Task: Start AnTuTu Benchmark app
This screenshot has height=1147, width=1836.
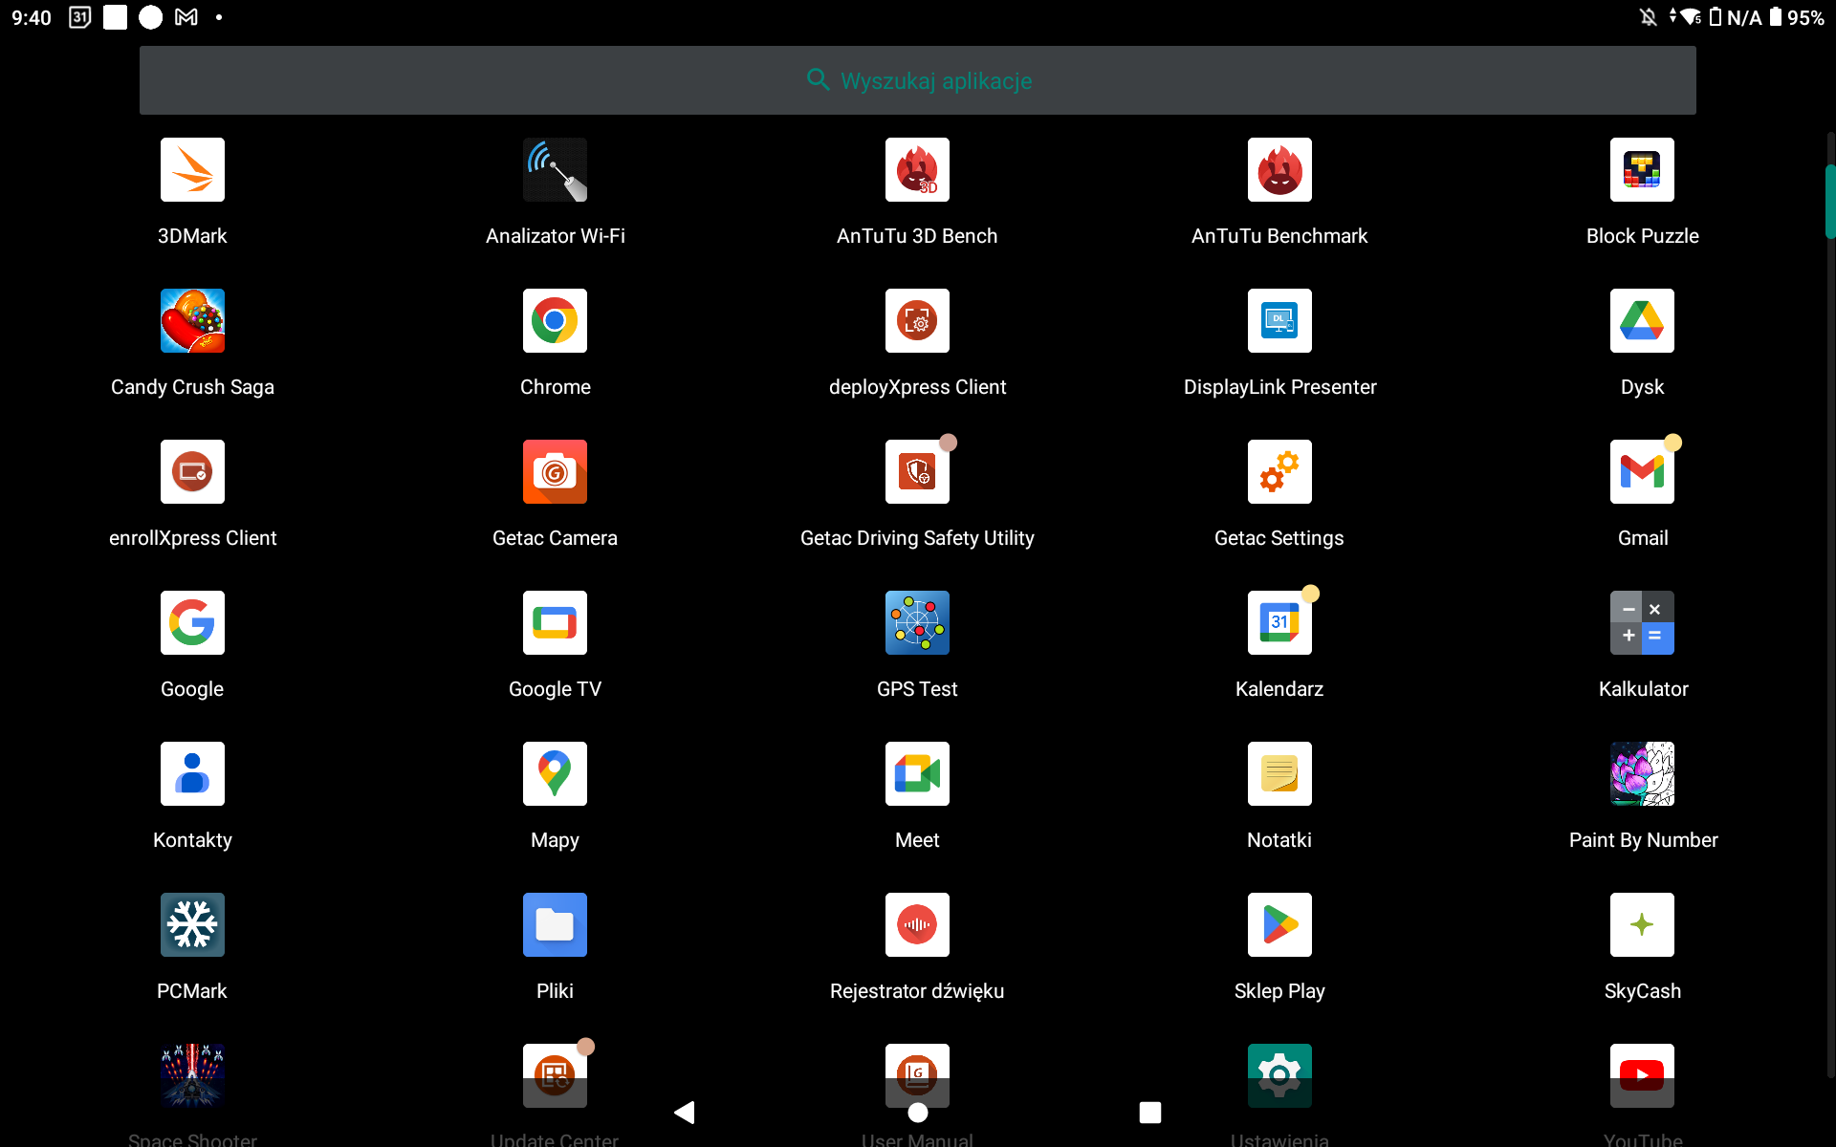Action: [1279, 170]
